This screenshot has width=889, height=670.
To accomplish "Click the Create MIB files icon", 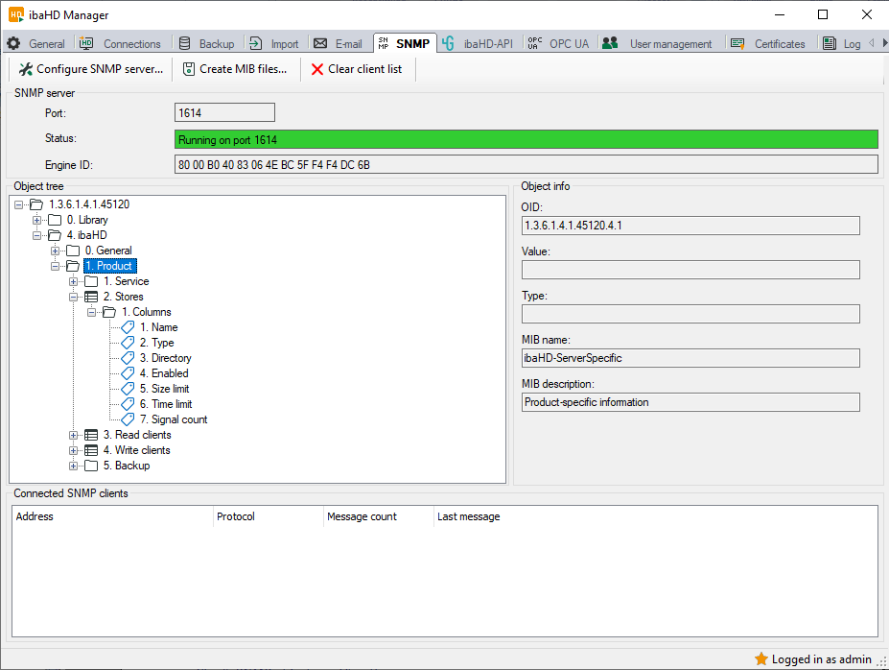I will tap(189, 69).
